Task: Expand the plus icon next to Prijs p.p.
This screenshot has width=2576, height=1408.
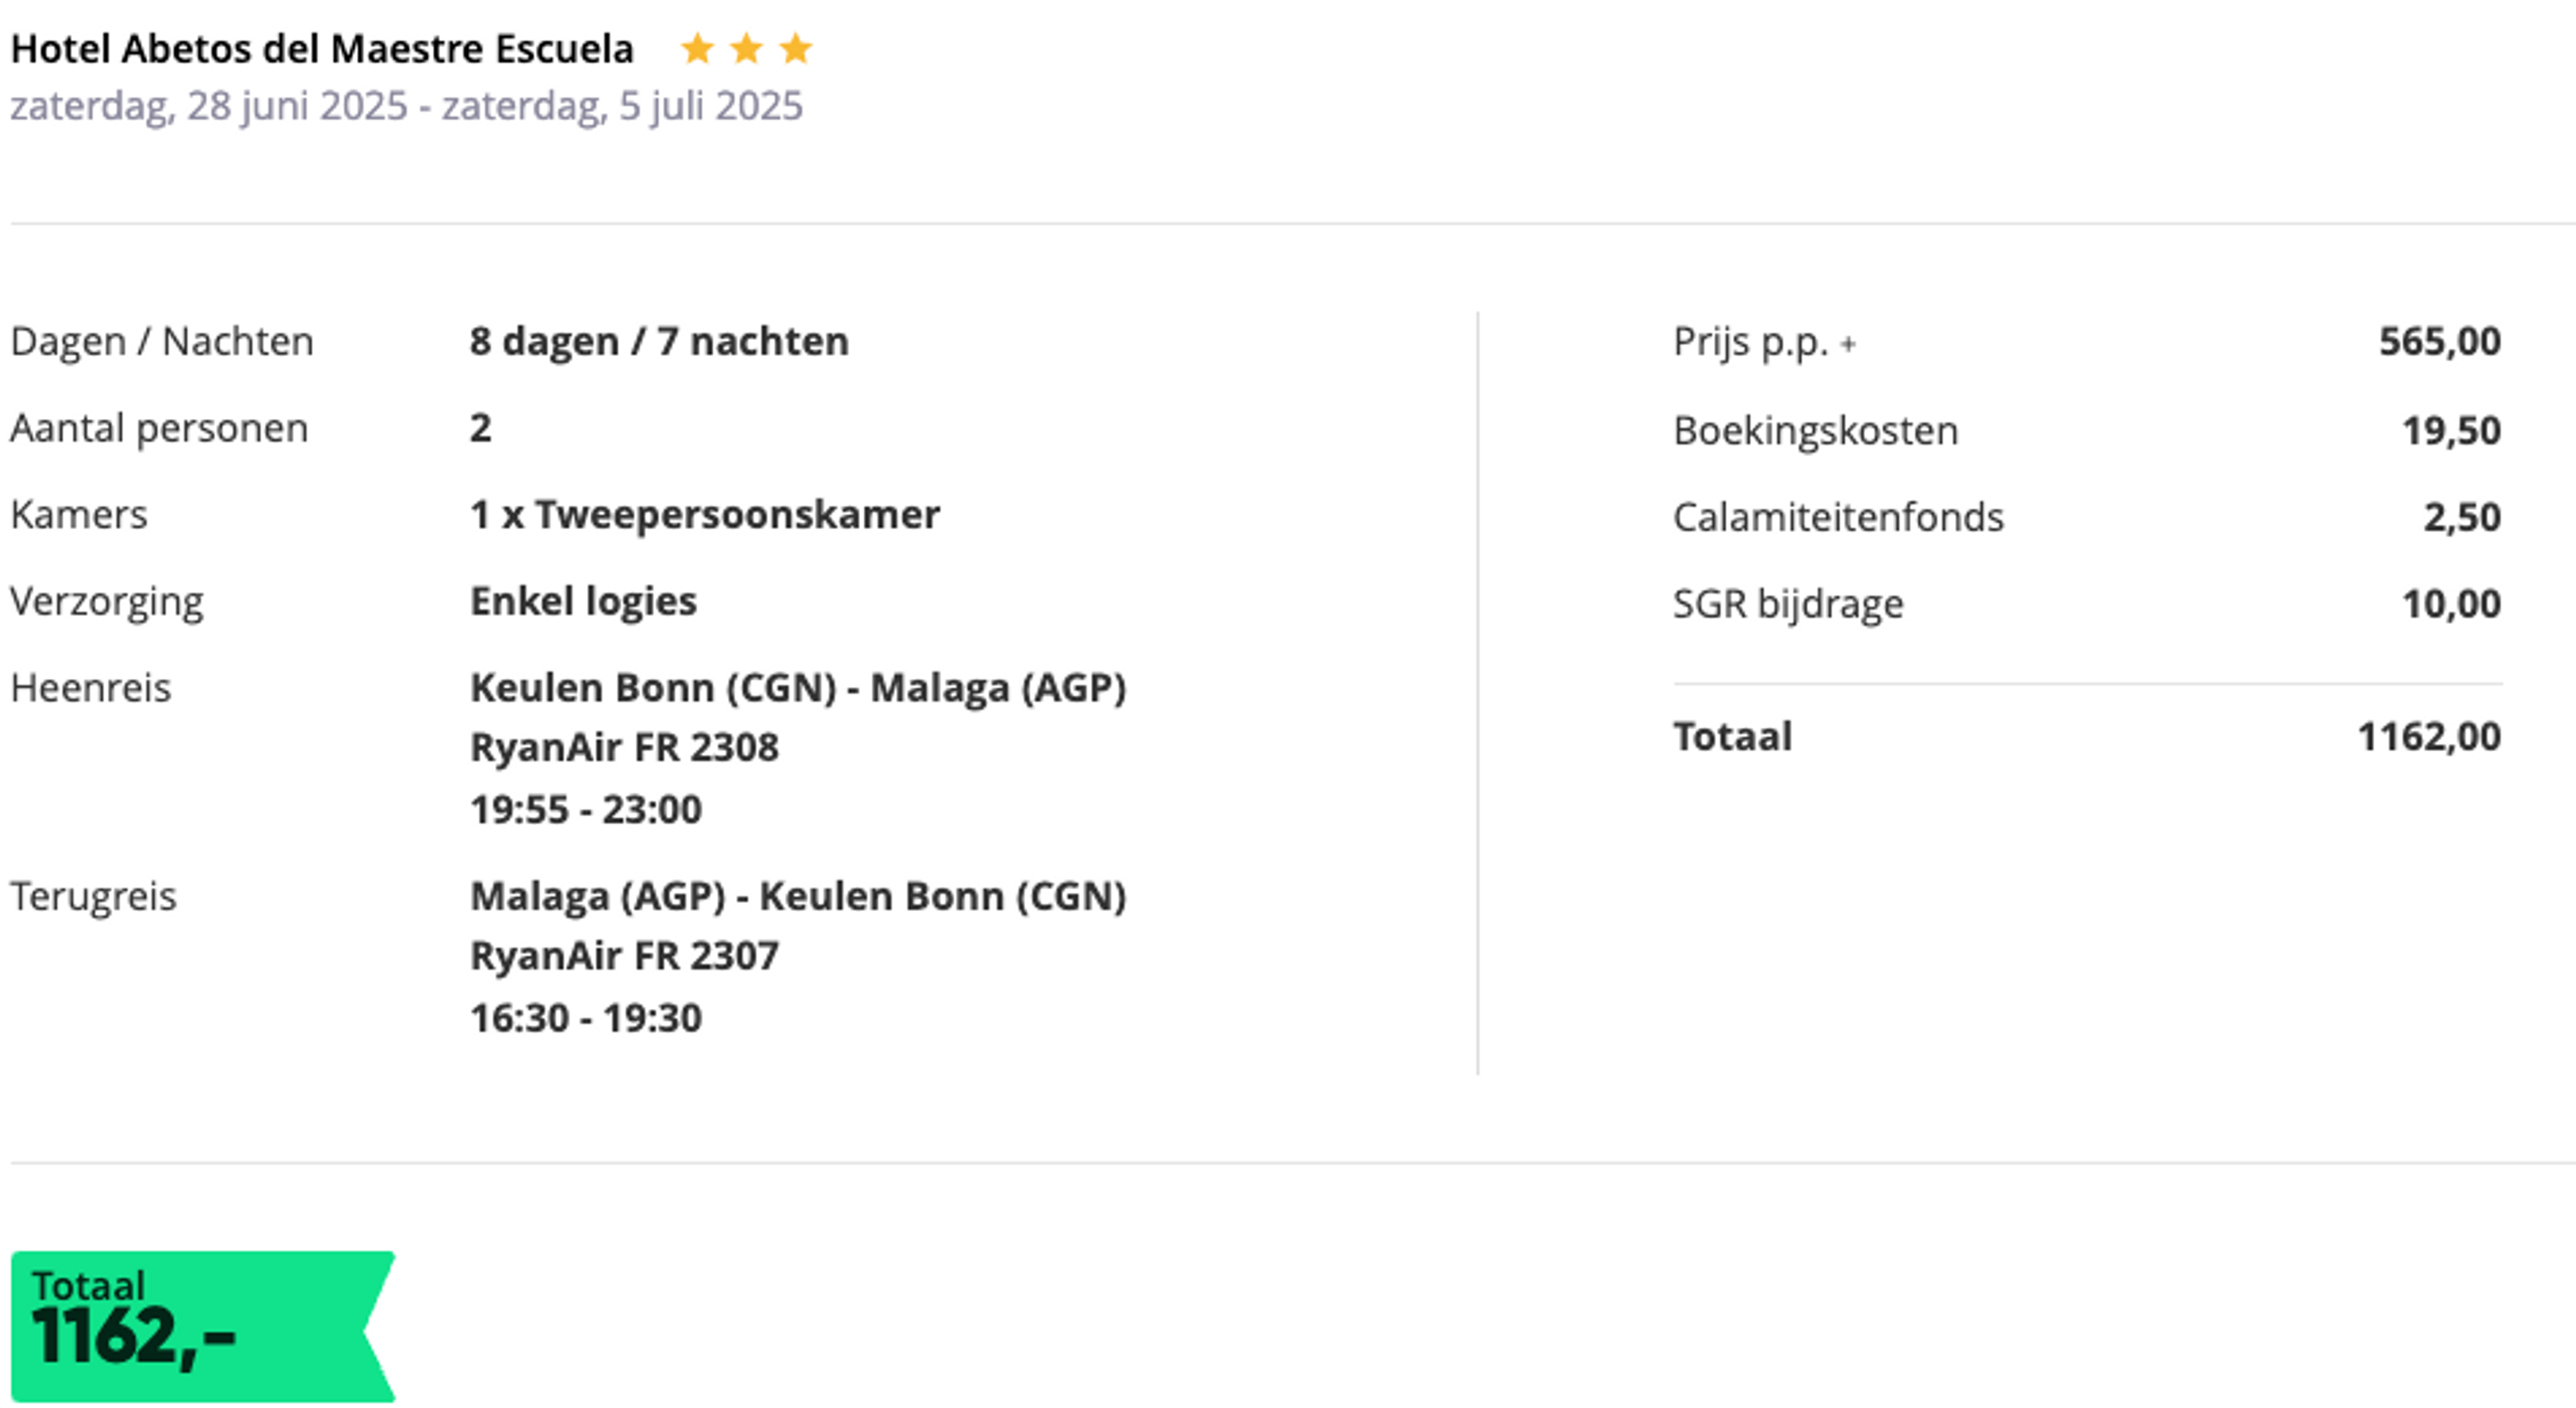Action: (x=1848, y=345)
